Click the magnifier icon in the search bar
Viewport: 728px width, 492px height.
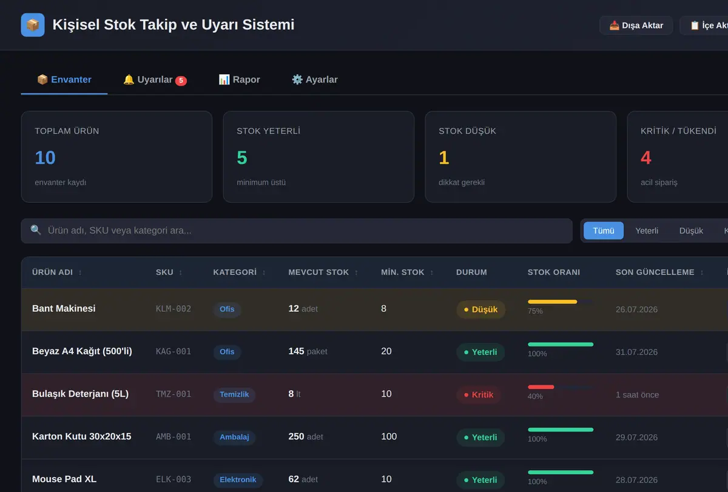point(36,231)
